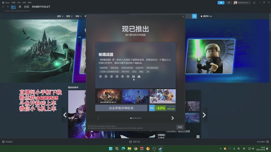The image size is (271, 152).
Task: Click the online co-op people icon
Action: pyautogui.click(x=139, y=77)
